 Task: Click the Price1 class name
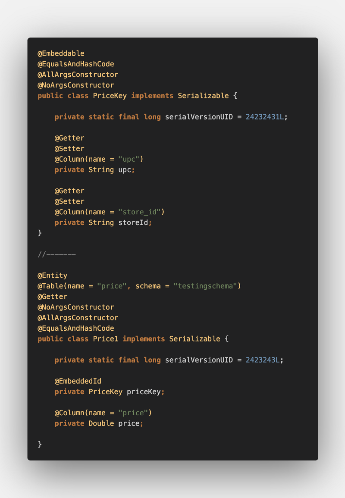tap(106, 339)
